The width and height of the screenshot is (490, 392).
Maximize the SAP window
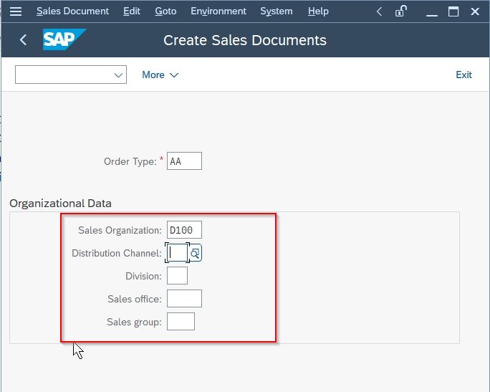(453, 11)
